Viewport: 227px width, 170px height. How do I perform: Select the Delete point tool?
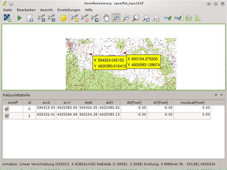coord(85,18)
